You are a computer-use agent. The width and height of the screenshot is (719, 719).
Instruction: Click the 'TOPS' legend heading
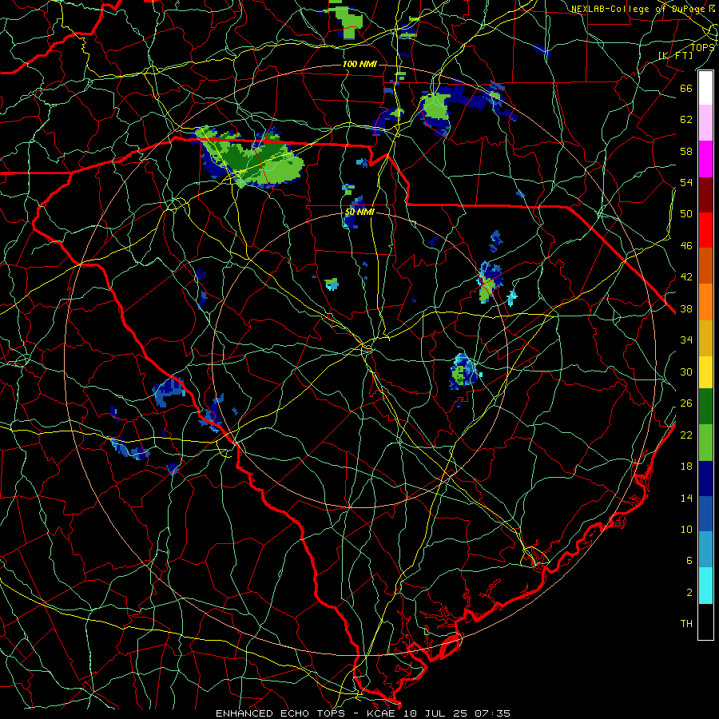(702, 48)
